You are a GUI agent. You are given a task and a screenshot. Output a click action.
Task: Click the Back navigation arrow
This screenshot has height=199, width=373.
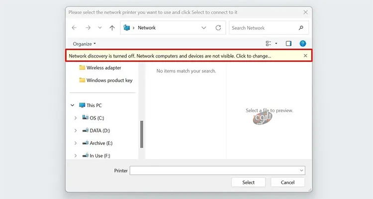point(74,28)
